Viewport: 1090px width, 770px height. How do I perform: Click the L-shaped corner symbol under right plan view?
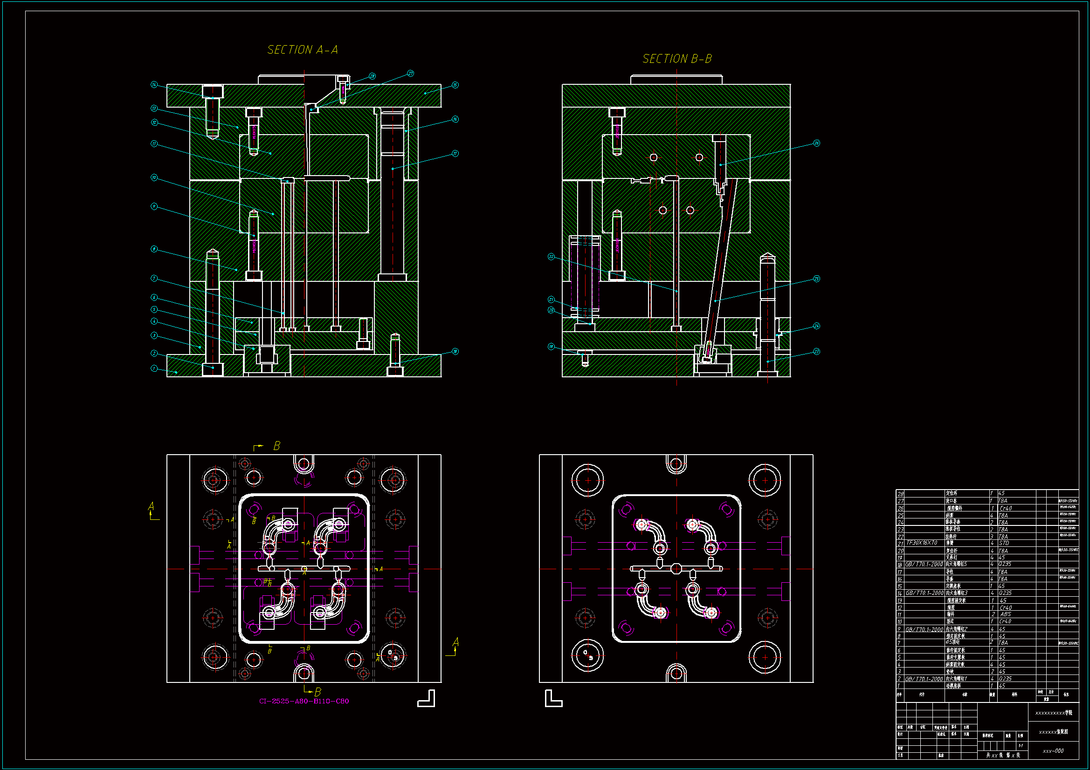(553, 698)
